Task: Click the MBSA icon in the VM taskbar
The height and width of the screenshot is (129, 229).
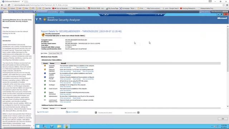Action: coord(67,126)
